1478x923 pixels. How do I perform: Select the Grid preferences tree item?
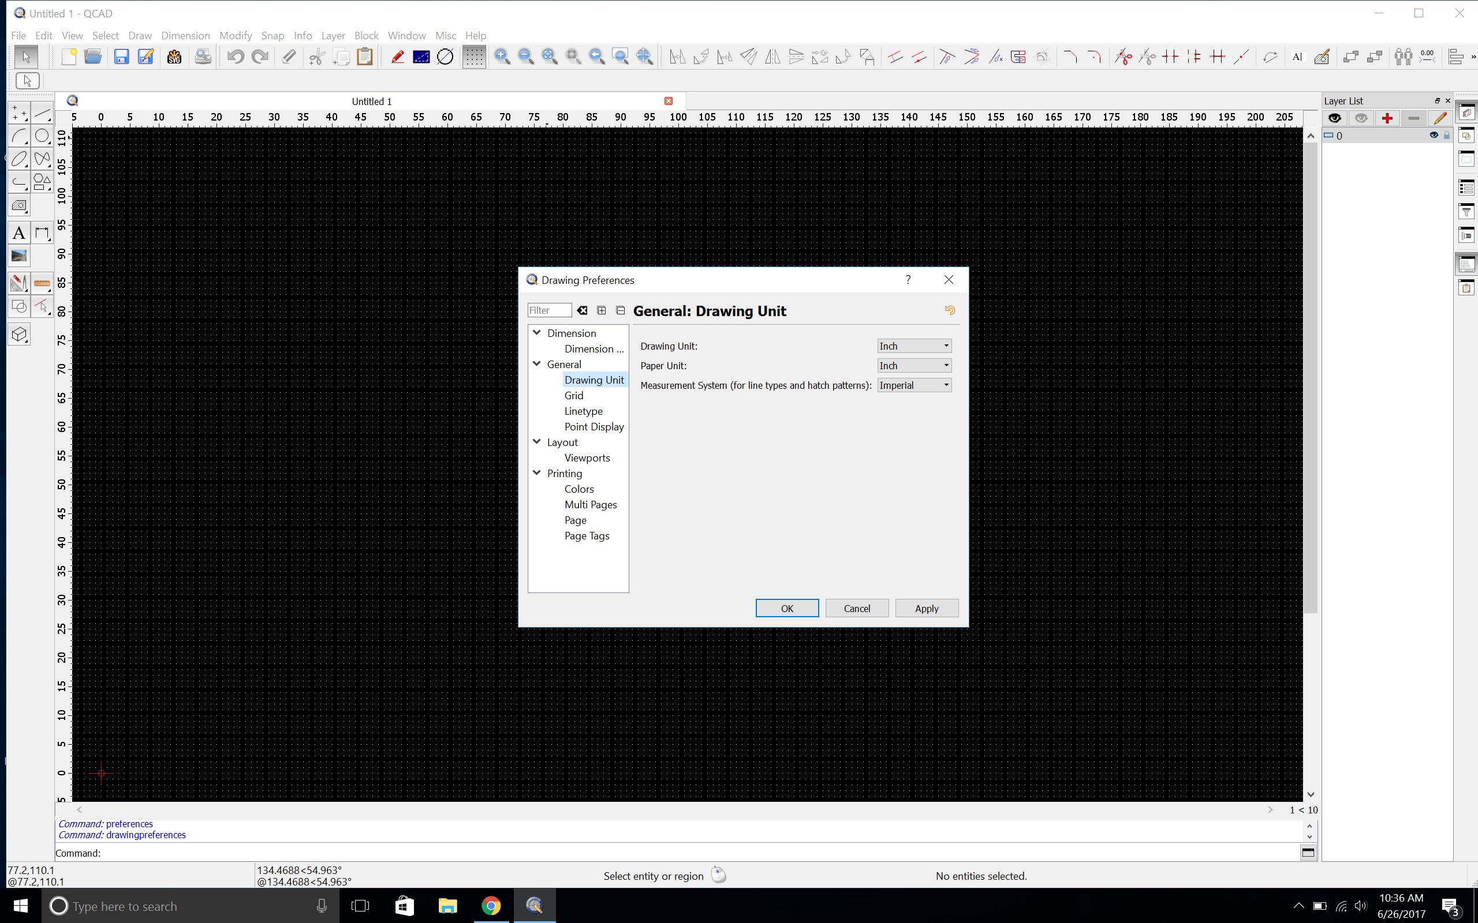click(x=573, y=396)
